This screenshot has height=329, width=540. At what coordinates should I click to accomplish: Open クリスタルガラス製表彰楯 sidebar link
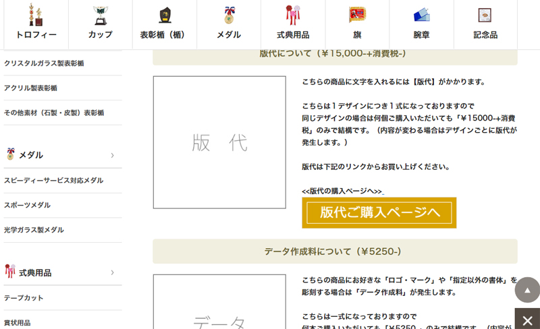44,63
